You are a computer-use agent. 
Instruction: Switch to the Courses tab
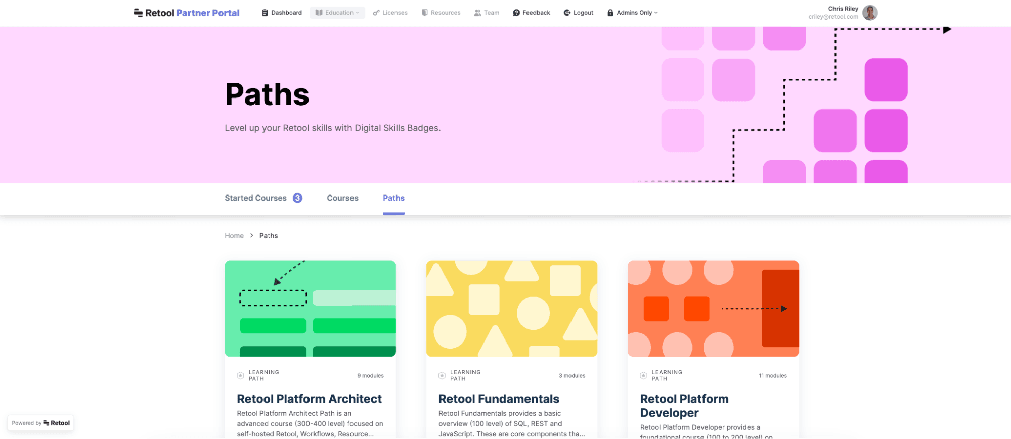pyautogui.click(x=342, y=198)
